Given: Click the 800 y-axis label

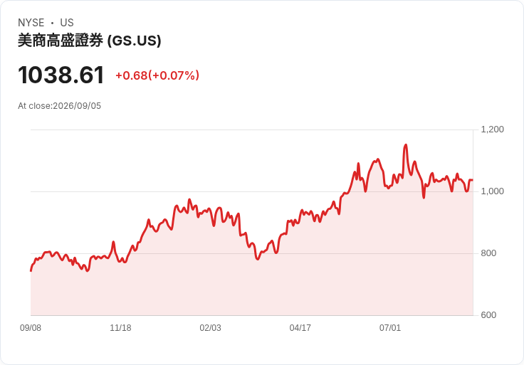Looking at the screenshot, I should tap(488, 253).
